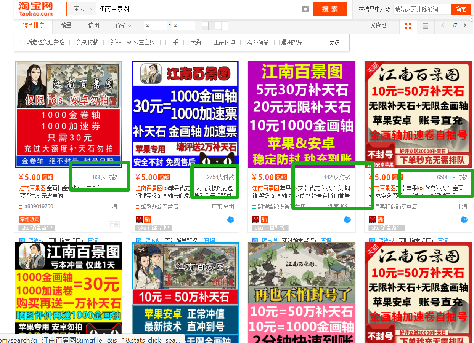Sort results by 销量
This screenshot has width=474, height=343.
pos(66,26)
